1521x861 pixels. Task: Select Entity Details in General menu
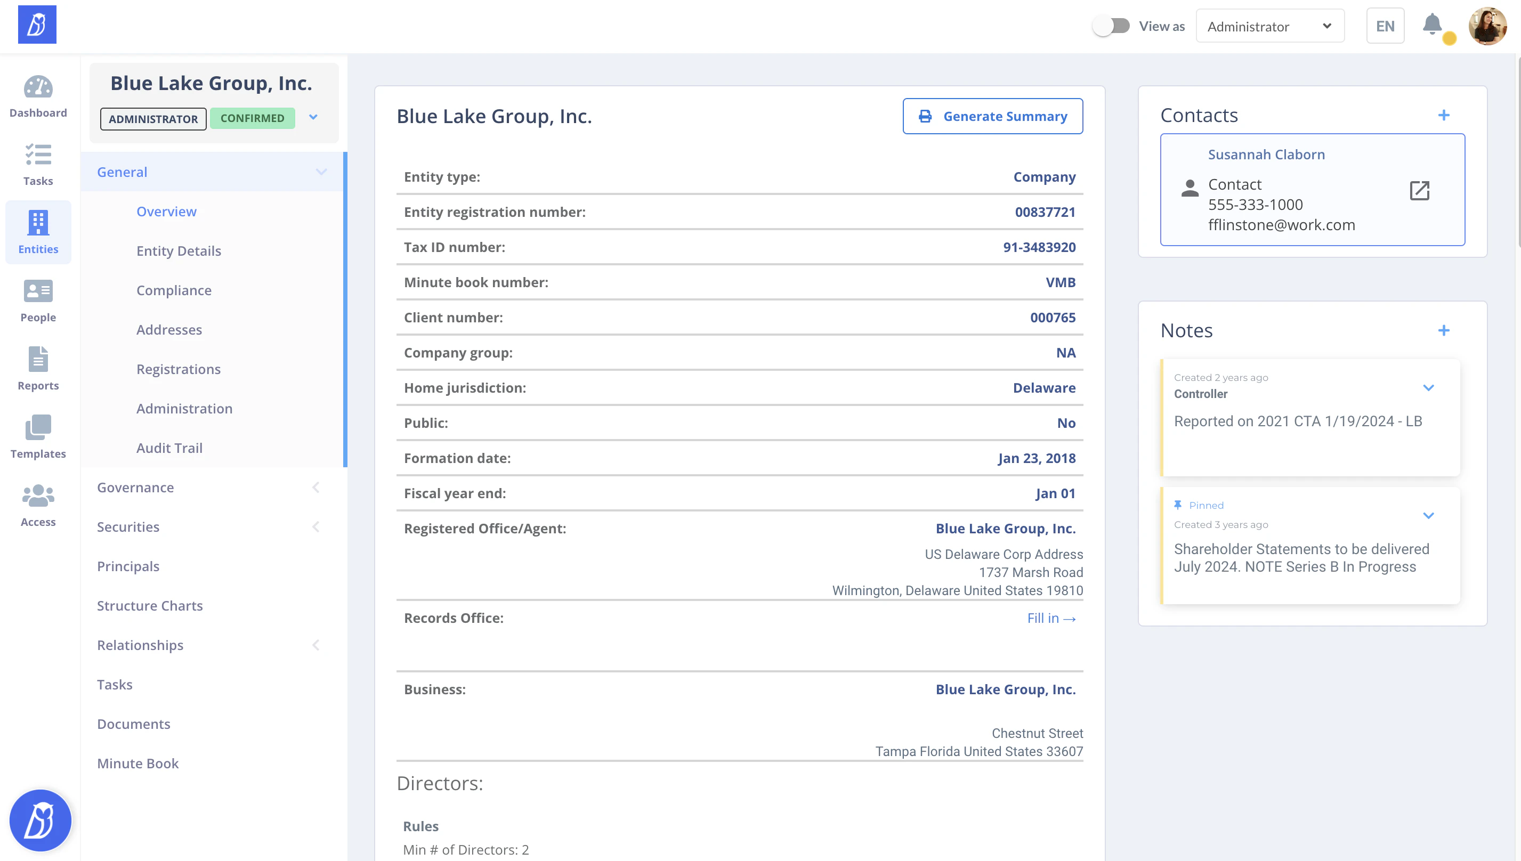pyautogui.click(x=179, y=251)
